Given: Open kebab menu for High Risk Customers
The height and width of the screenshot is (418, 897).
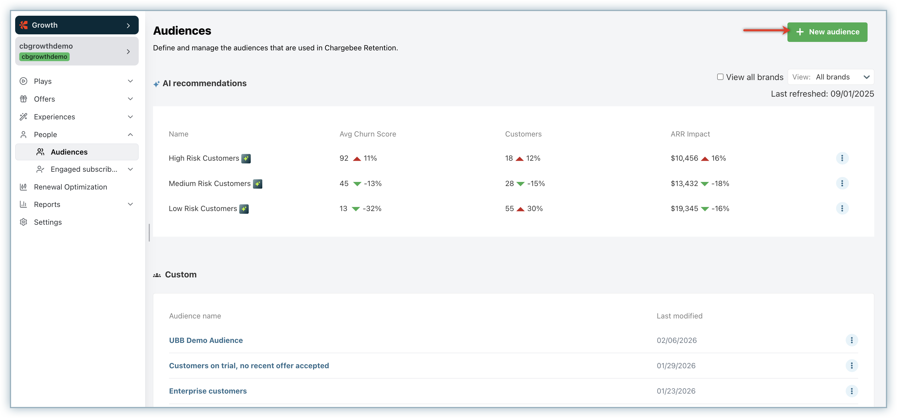Looking at the screenshot, I should tap(842, 158).
